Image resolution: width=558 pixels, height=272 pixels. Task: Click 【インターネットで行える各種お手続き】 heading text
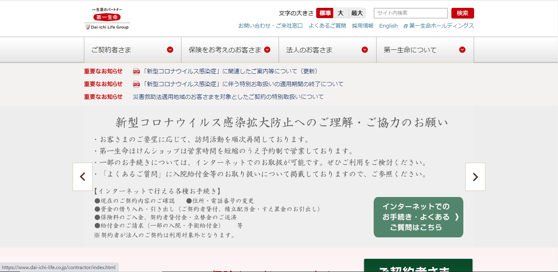point(157,191)
